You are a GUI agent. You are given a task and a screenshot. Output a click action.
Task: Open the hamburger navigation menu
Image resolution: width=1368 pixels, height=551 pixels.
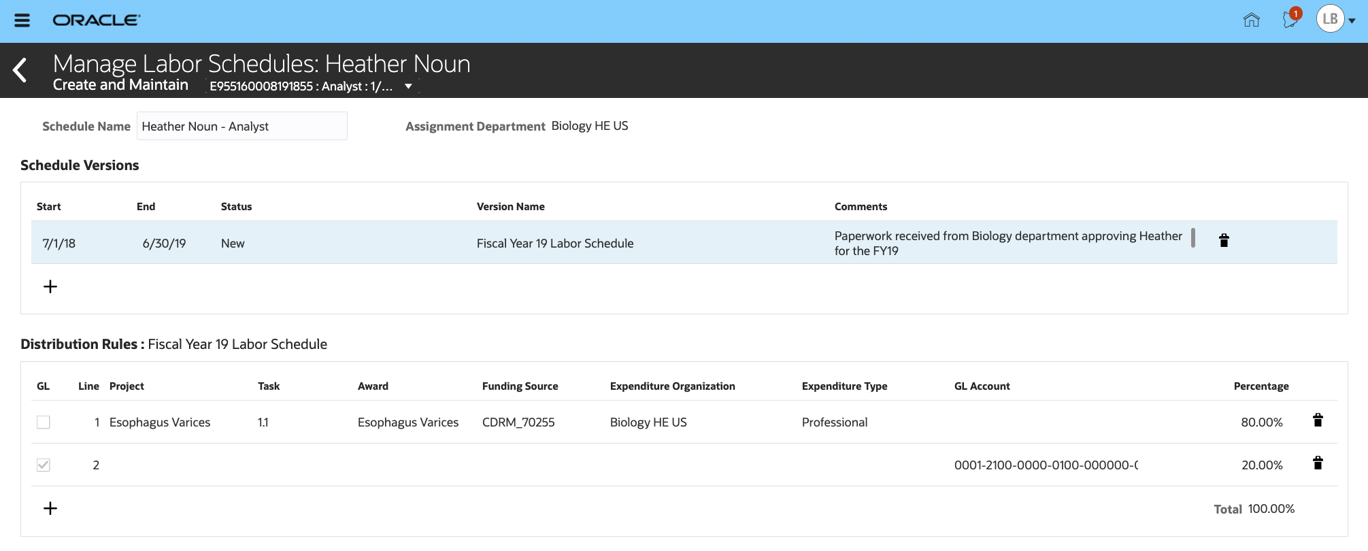[x=22, y=20]
